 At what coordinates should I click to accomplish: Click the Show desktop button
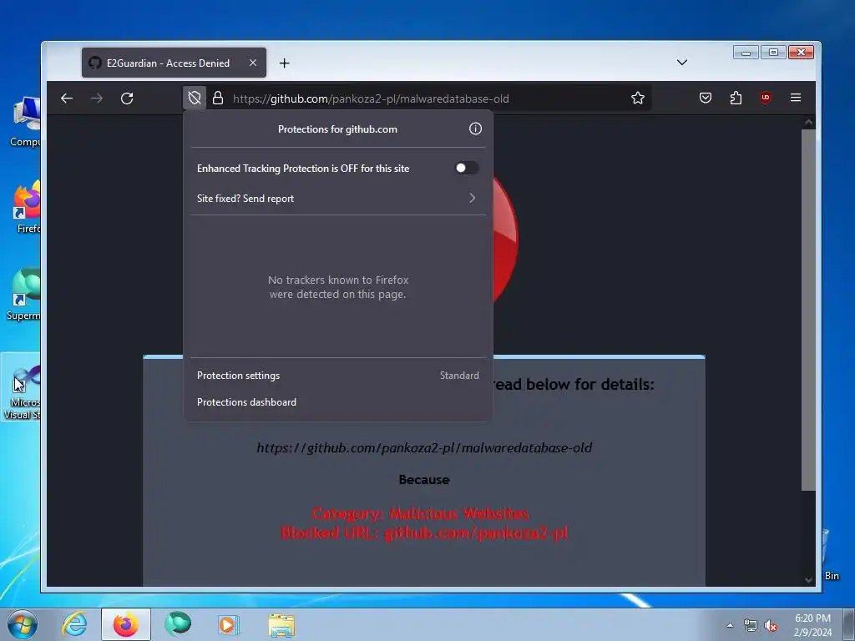(x=849, y=624)
